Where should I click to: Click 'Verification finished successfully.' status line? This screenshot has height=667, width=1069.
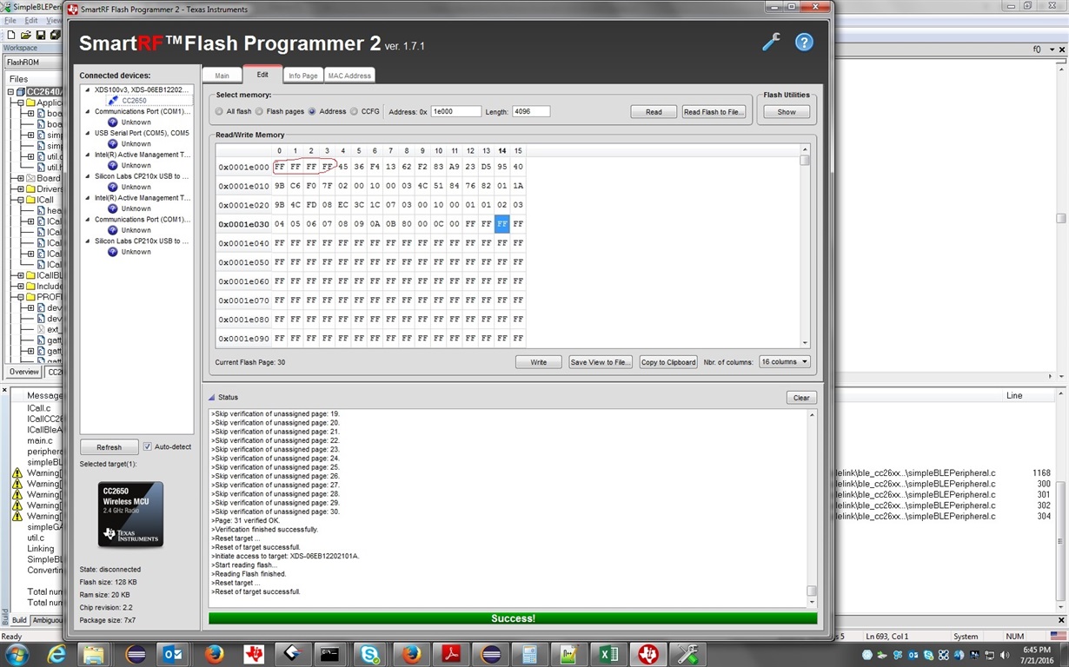point(265,529)
